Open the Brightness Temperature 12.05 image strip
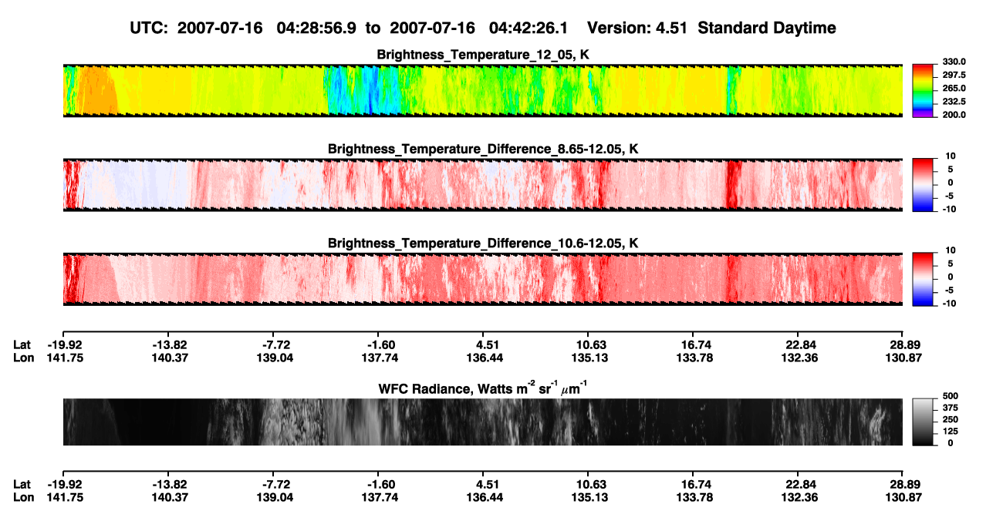Image resolution: width=1003 pixels, height=514 pixels. coord(482,90)
